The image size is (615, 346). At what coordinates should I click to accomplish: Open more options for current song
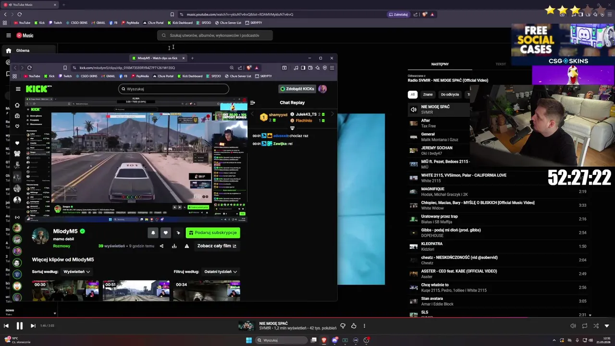click(x=364, y=326)
